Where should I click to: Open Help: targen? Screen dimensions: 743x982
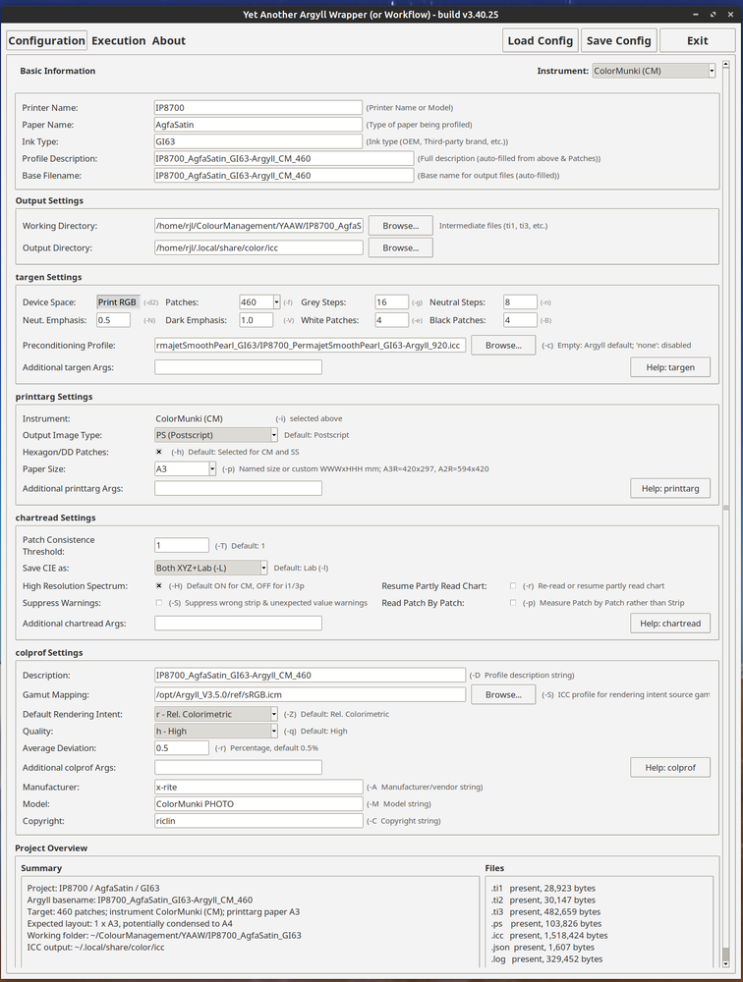(670, 367)
